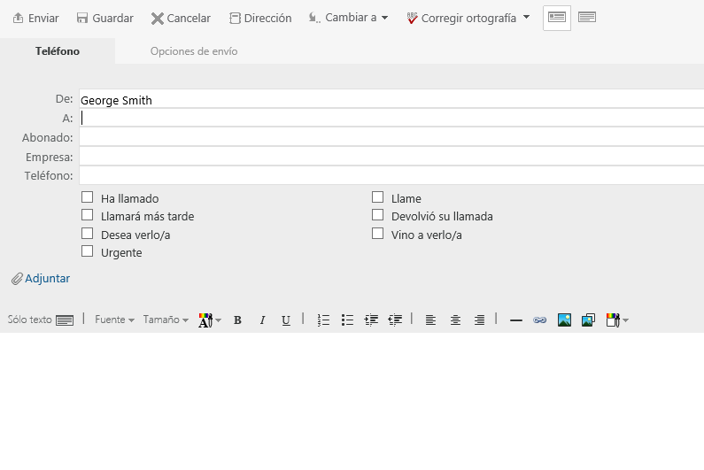The width and height of the screenshot is (704, 470).
Task: Click the Dirección address book icon
Action: coord(235,18)
